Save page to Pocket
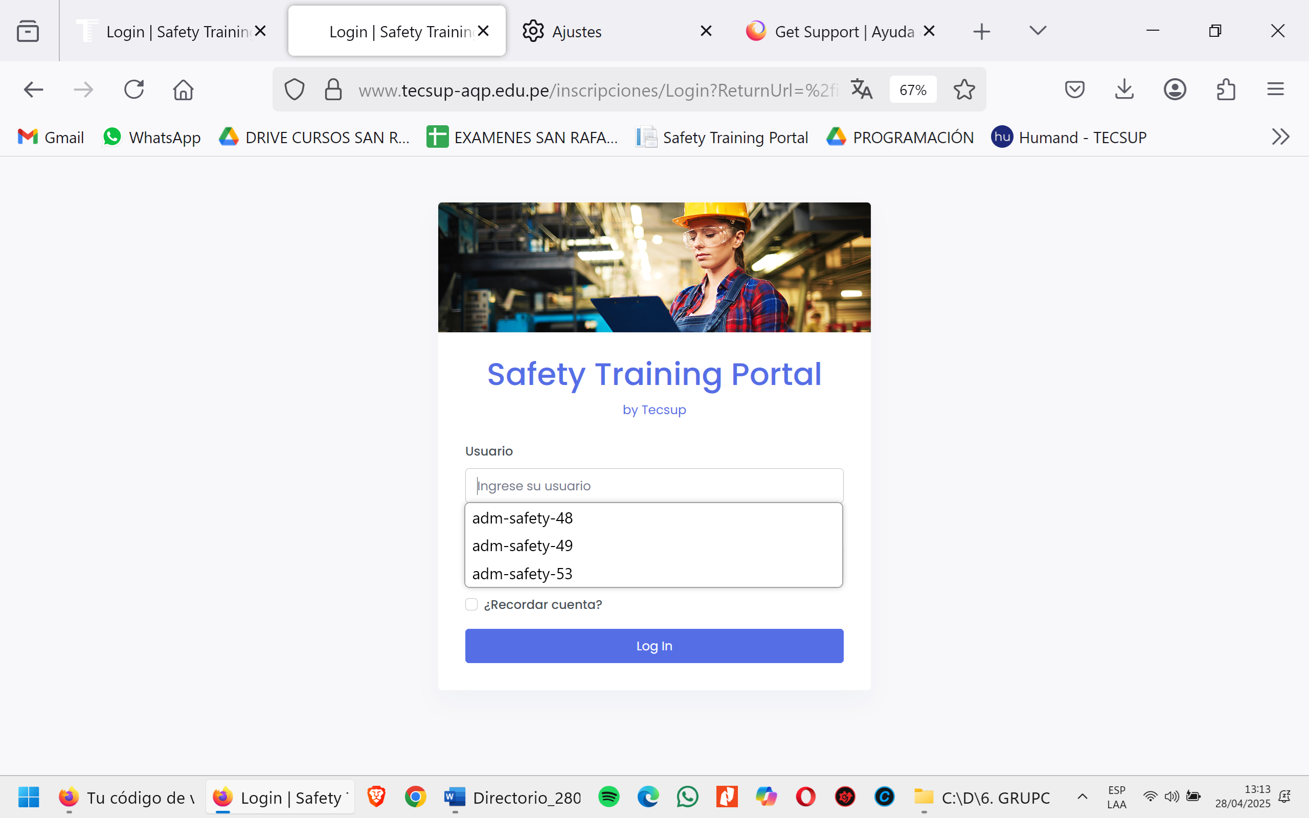Image resolution: width=1309 pixels, height=818 pixels. [x=1074, y=89]
